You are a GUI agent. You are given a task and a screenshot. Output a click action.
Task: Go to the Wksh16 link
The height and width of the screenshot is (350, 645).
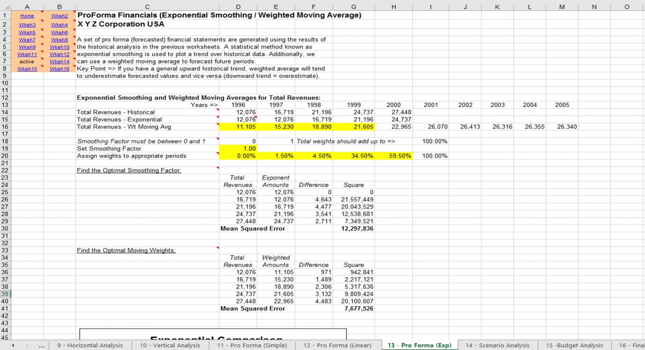click(x=59, y=69)
